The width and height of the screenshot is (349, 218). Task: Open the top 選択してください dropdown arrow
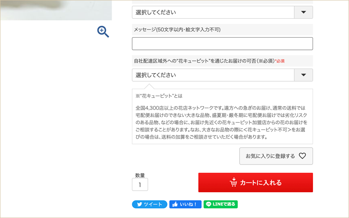tap(303, 12)
